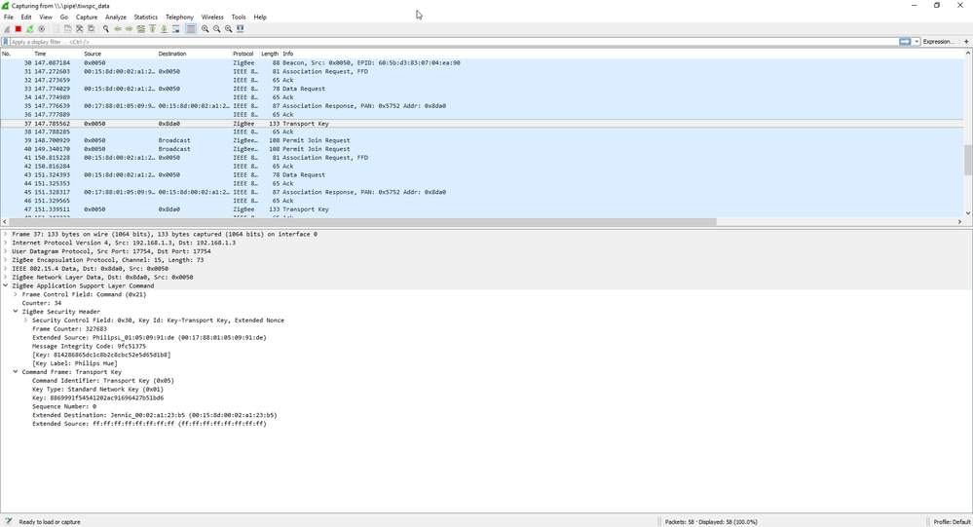Select Key Type: Standard Network Key line

[x=97, y=390]
